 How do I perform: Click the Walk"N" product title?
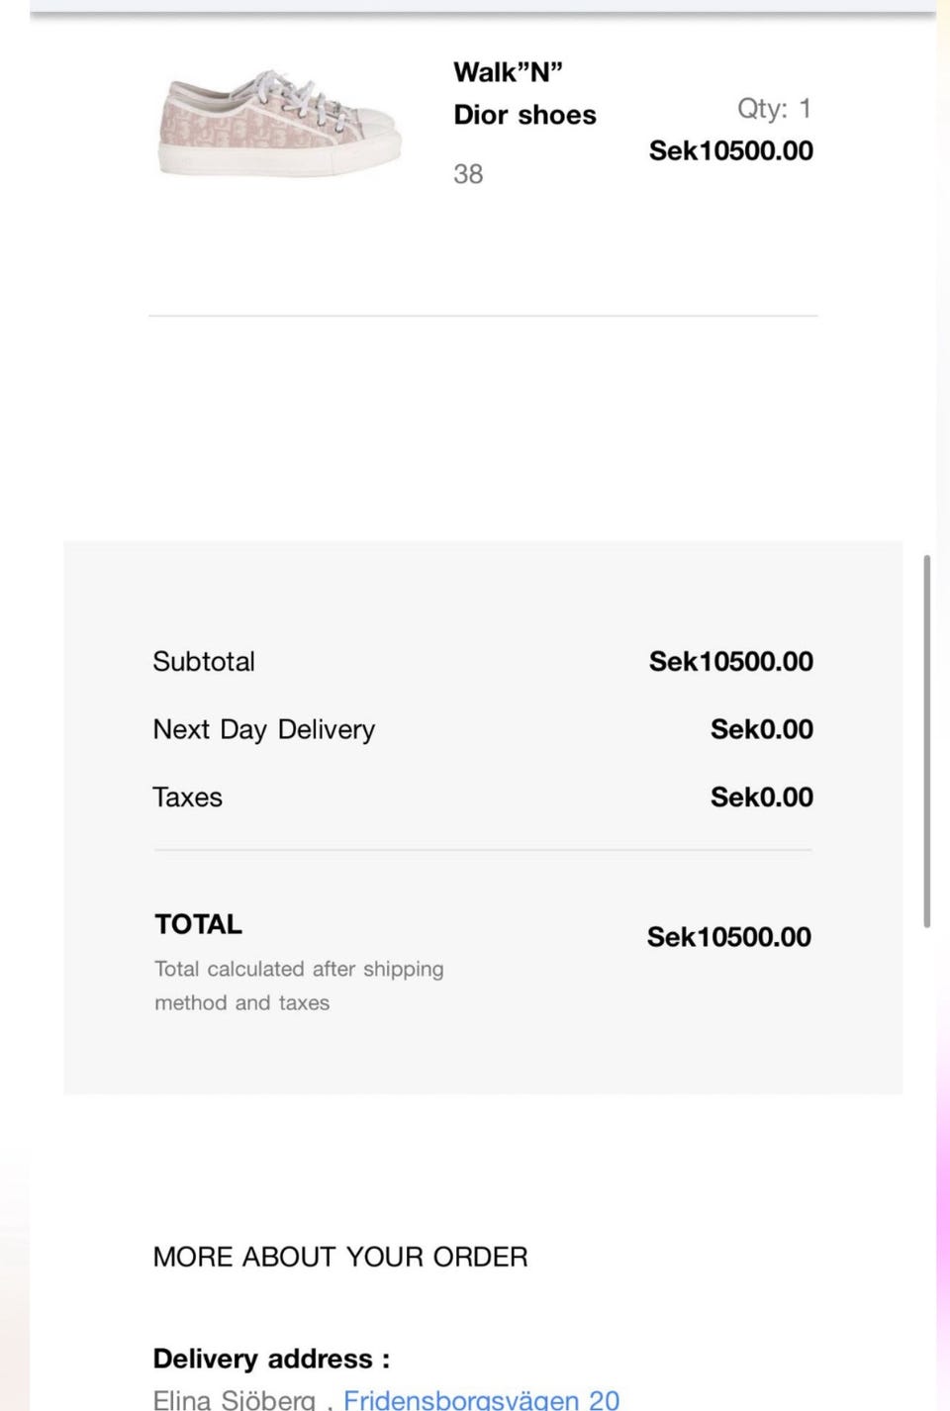(x=508, y=72)
